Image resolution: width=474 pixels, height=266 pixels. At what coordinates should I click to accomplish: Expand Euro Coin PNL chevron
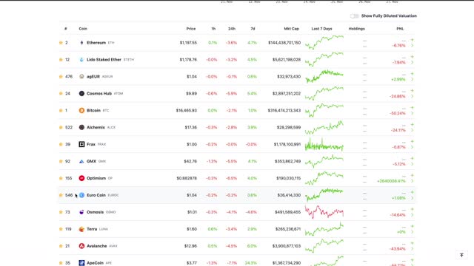click(x=412, y=198)
